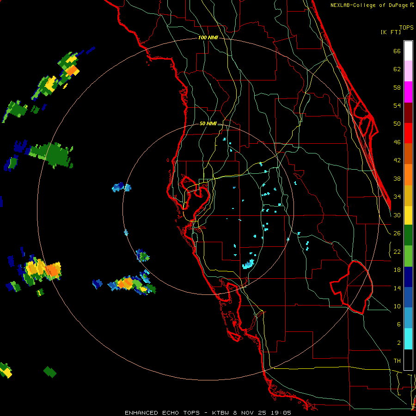Click the 100 NMI range ring label
The image size is (416, 416).
point(208,38)
